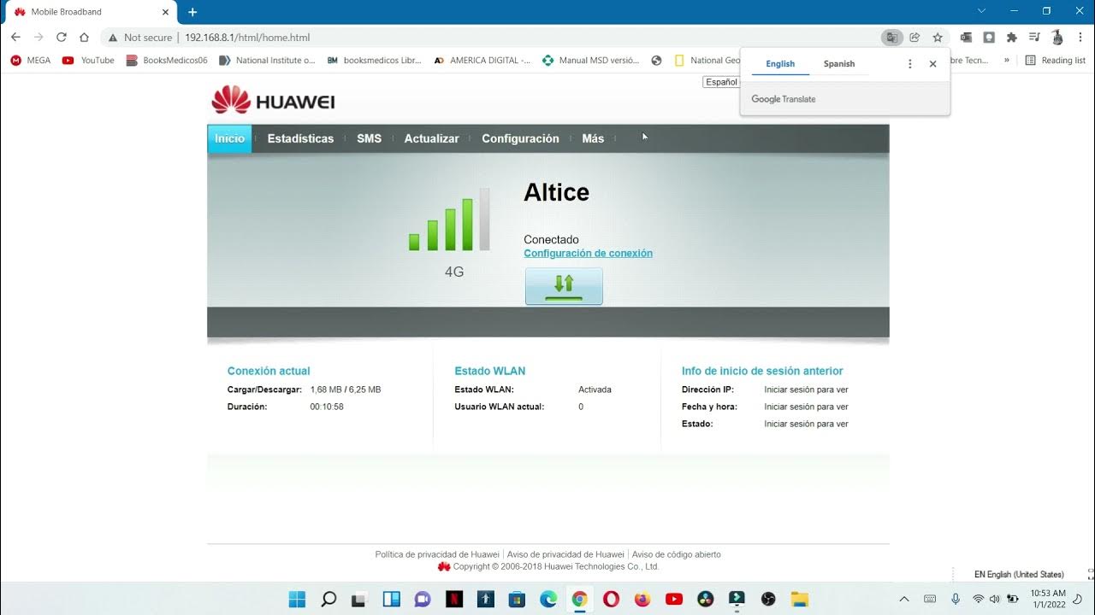Open Firefox from the taskbar
This screenshot has width=1095, height=615.
(x=642, y=599)
